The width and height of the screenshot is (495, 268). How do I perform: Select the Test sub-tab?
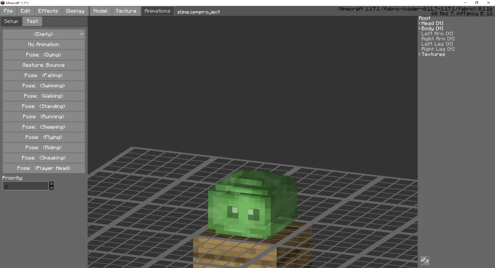(32, 21)
